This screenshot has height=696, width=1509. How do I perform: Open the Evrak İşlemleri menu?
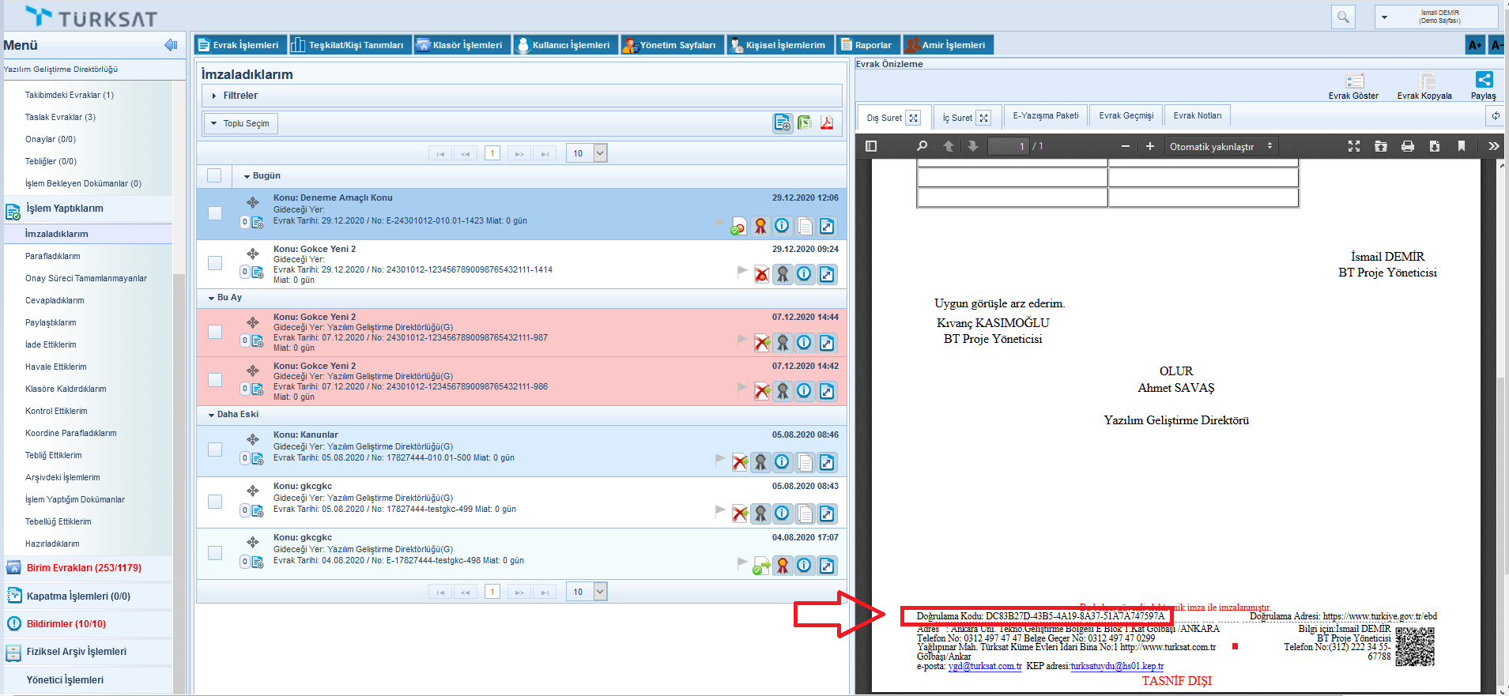[239, 45]
